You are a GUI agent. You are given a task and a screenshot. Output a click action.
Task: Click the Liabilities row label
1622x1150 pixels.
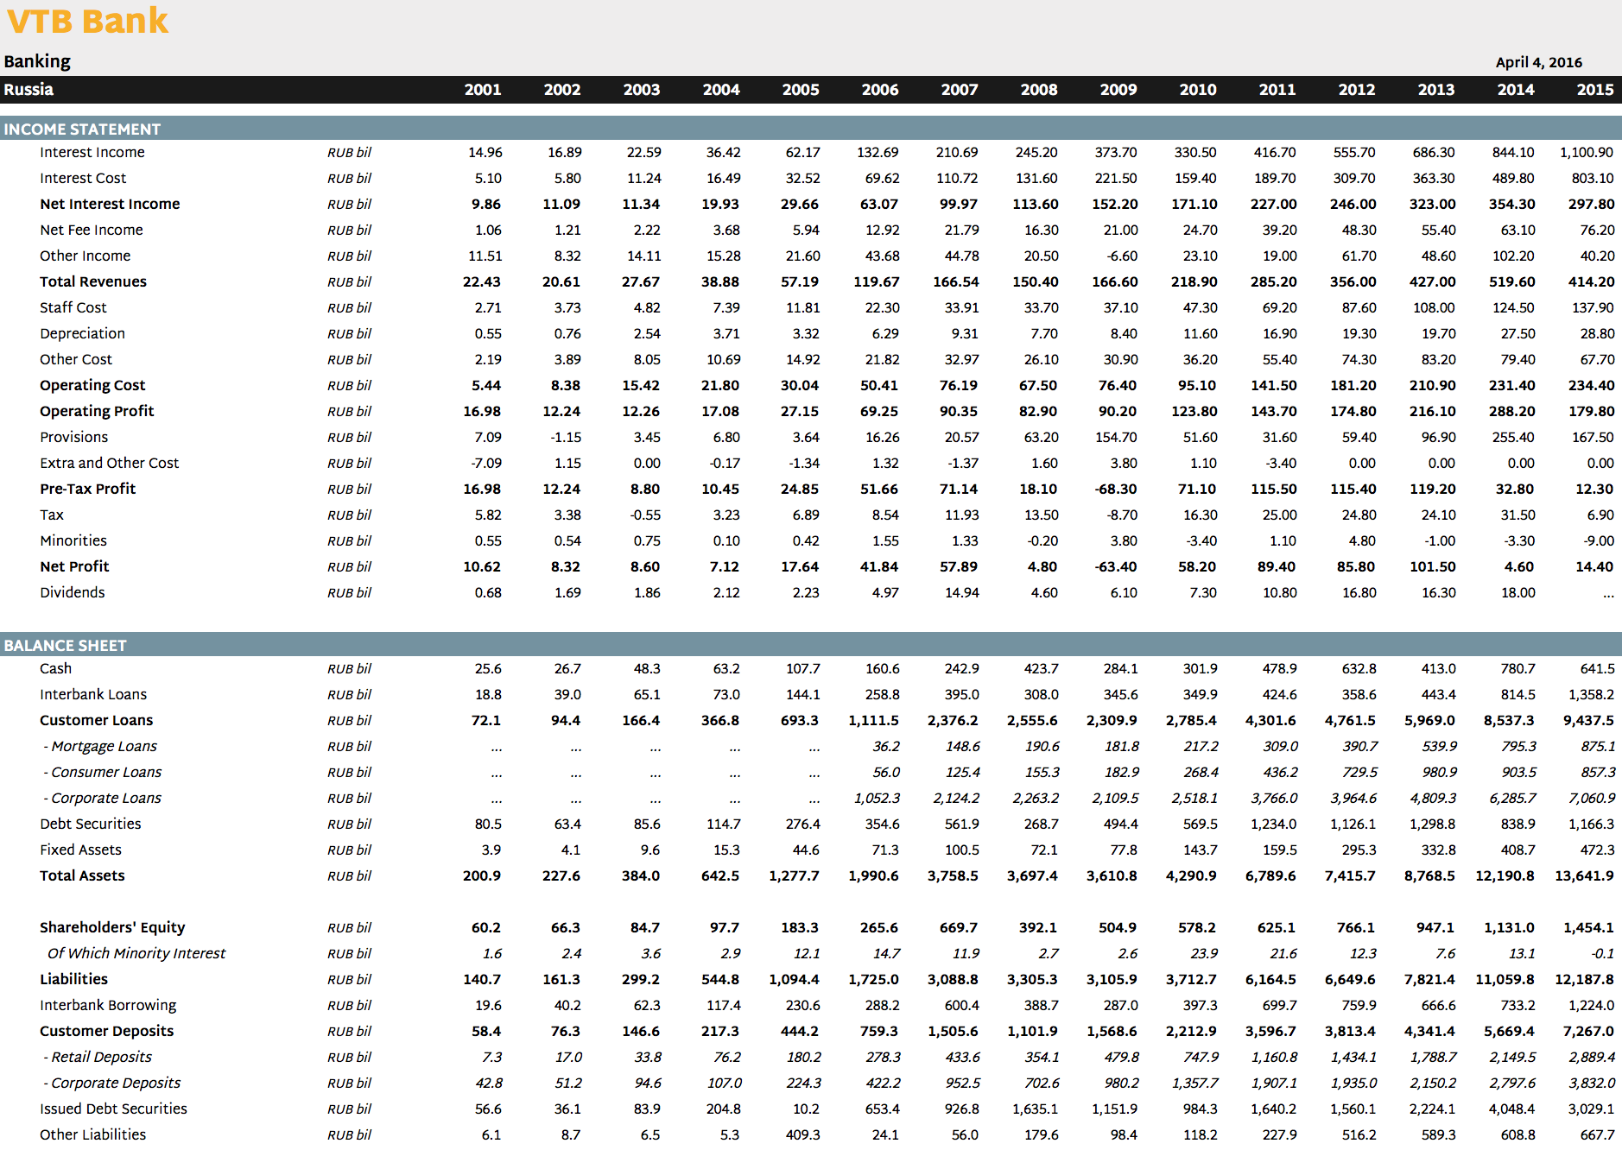[73, 979]
